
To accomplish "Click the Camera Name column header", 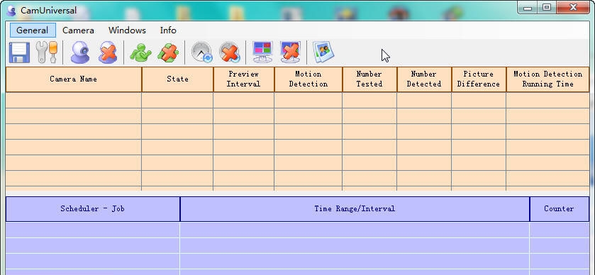I will [74, 79].
